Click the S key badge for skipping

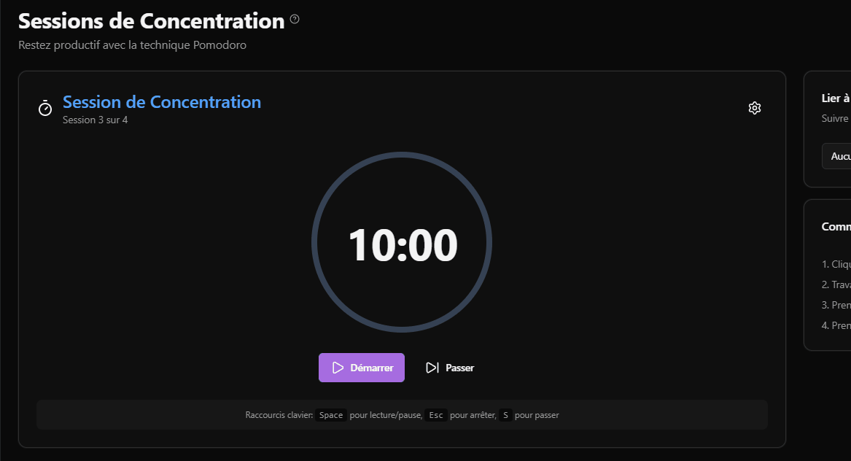(505, 414)
